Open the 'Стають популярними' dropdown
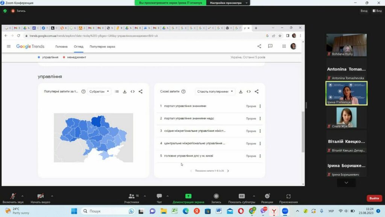385x217 pixels. (215, 92)
